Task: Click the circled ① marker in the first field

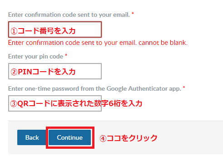Action: tap(14, 31)
